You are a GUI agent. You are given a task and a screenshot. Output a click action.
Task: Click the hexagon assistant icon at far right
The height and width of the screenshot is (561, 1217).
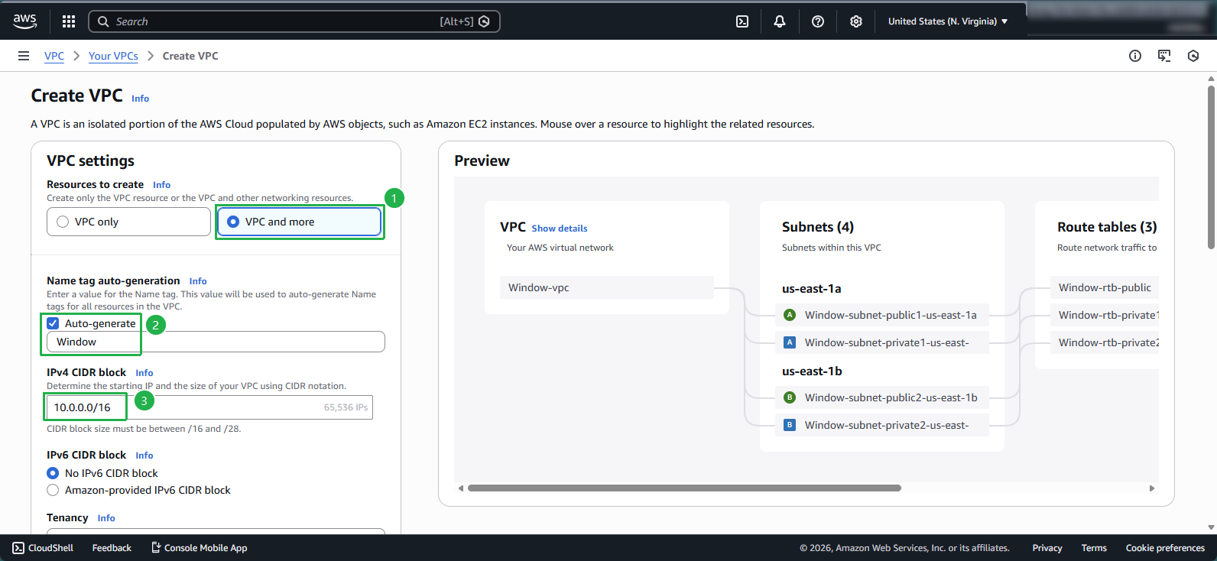(1193, 56)
